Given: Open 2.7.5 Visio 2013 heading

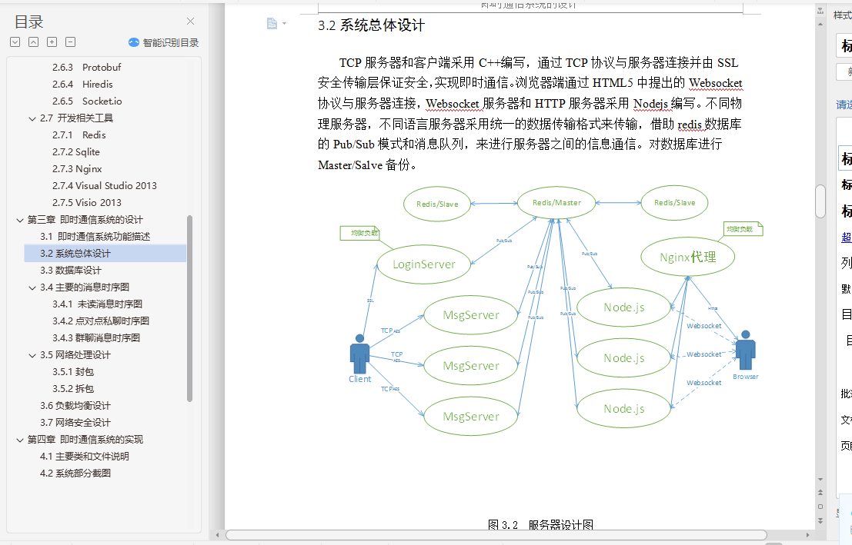Looking at the screenshot, I should (x=87, y=202).
